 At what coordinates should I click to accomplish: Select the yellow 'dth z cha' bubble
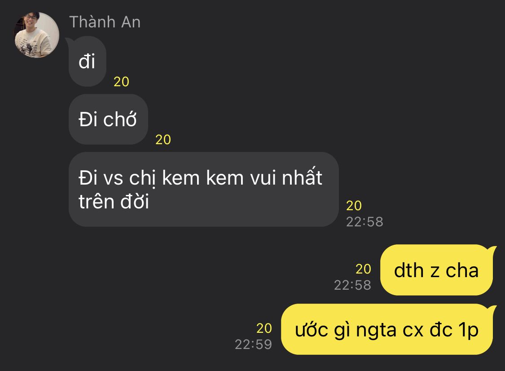click(x=437, y=270)
